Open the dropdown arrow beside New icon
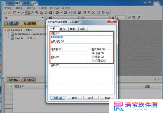163x113 pixels. click(x=18, y=13)
